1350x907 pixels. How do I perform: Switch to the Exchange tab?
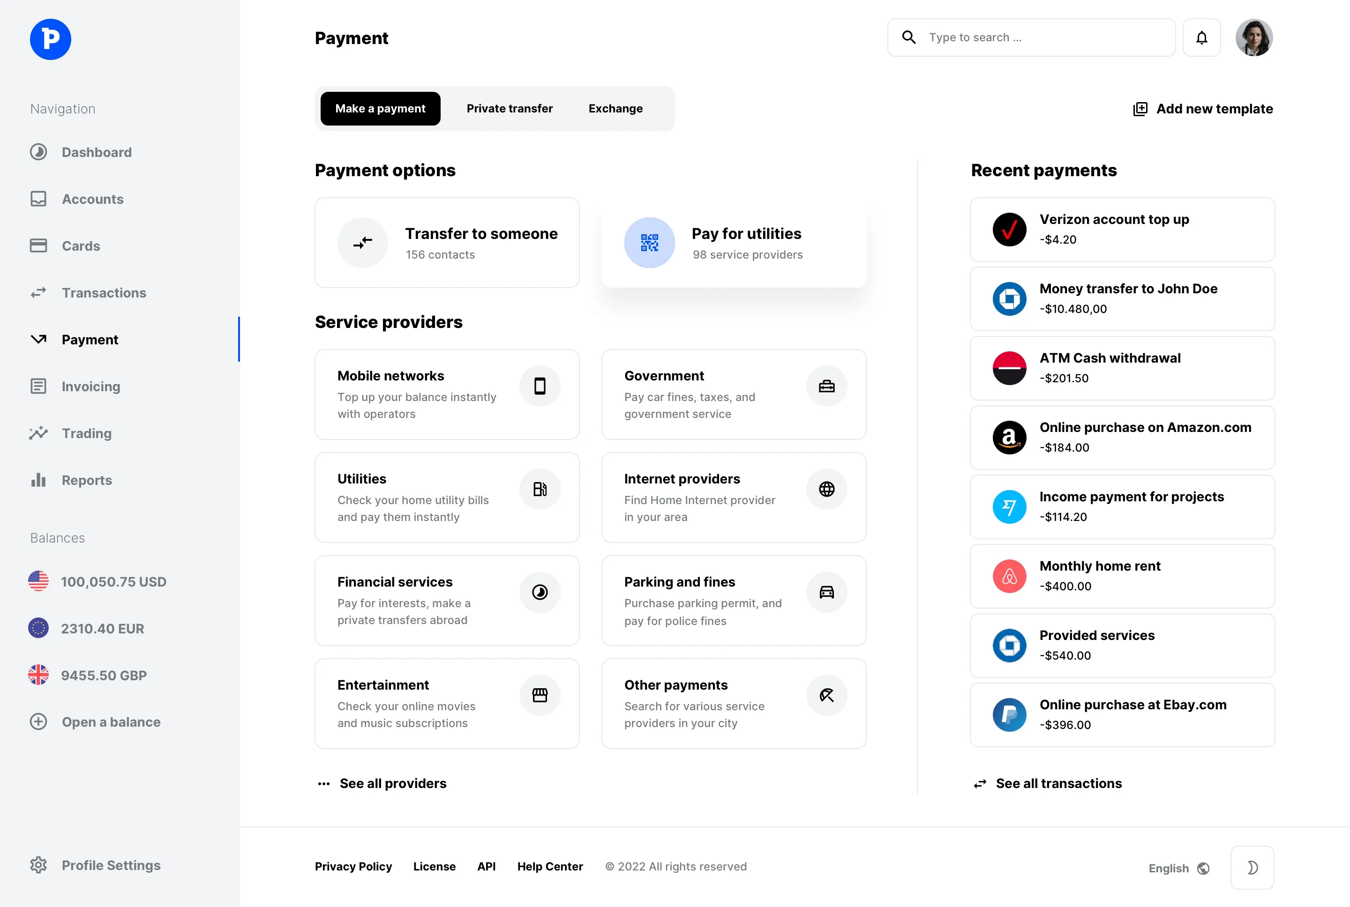click(x=615, y=109)
